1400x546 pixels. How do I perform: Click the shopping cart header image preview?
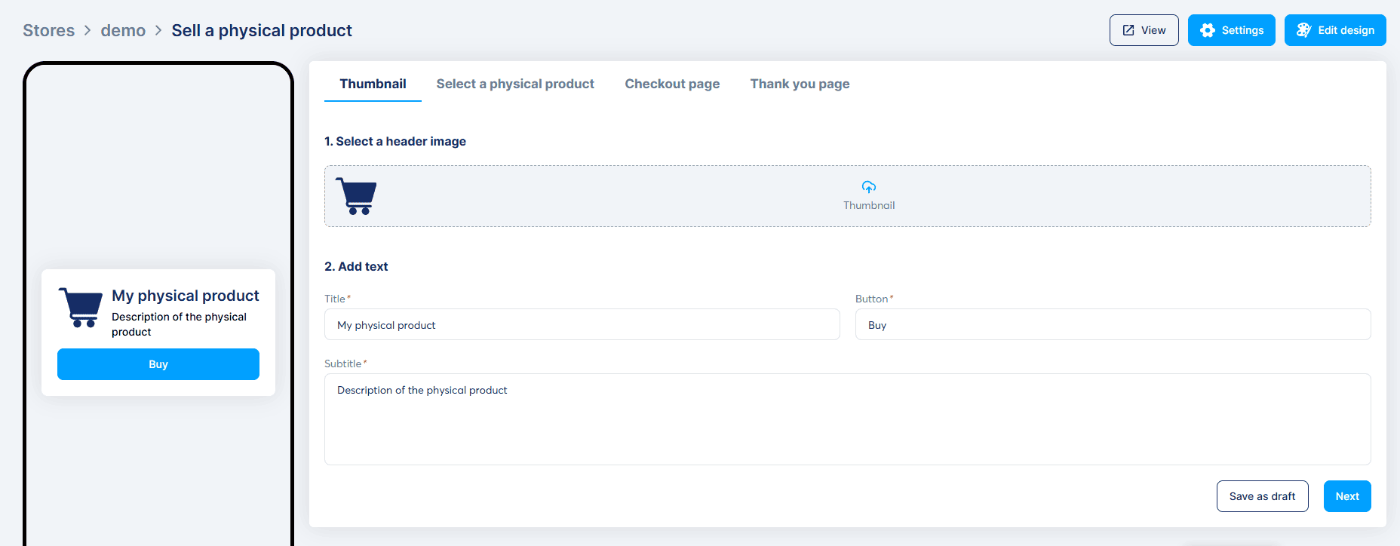point(356,196)
